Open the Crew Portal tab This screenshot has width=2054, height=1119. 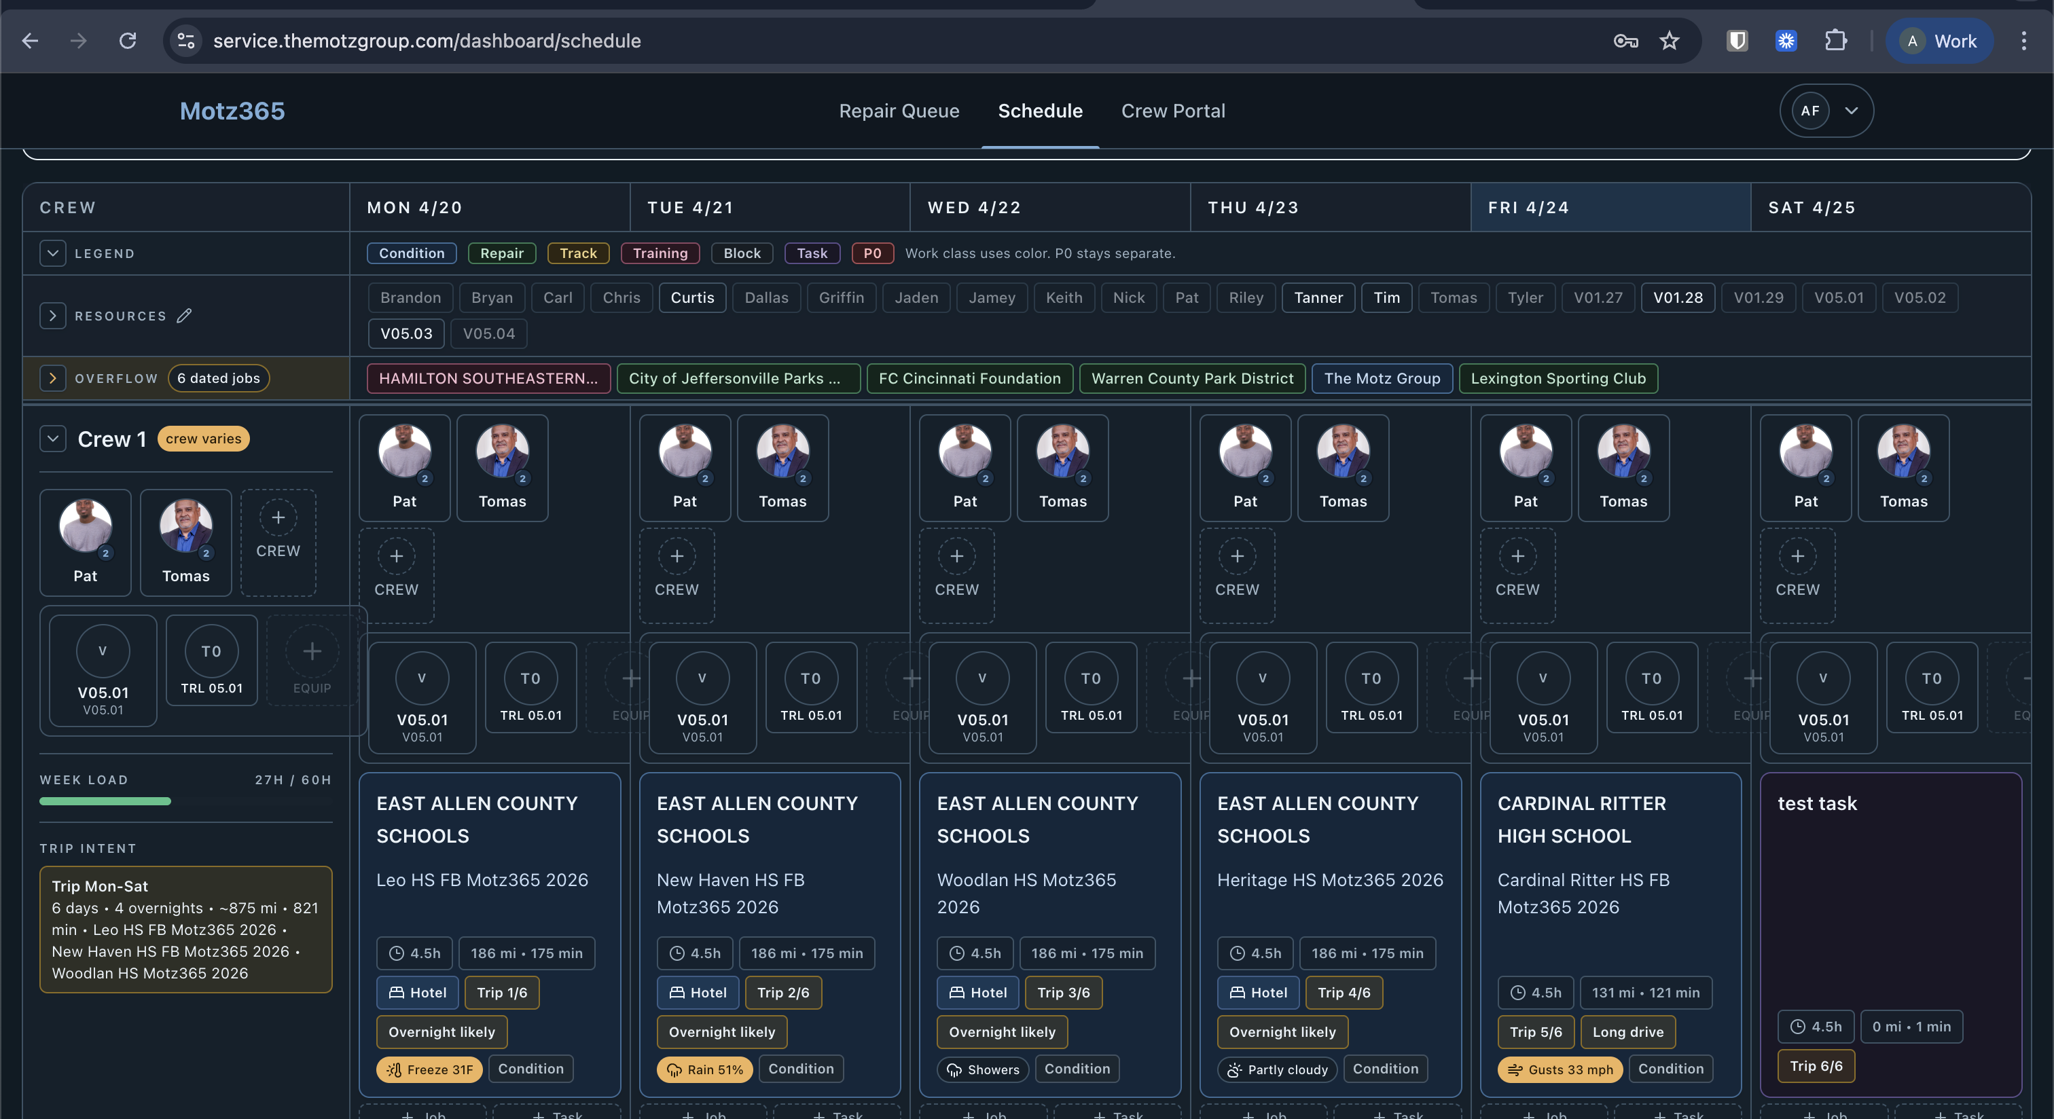click(1173, 111)
